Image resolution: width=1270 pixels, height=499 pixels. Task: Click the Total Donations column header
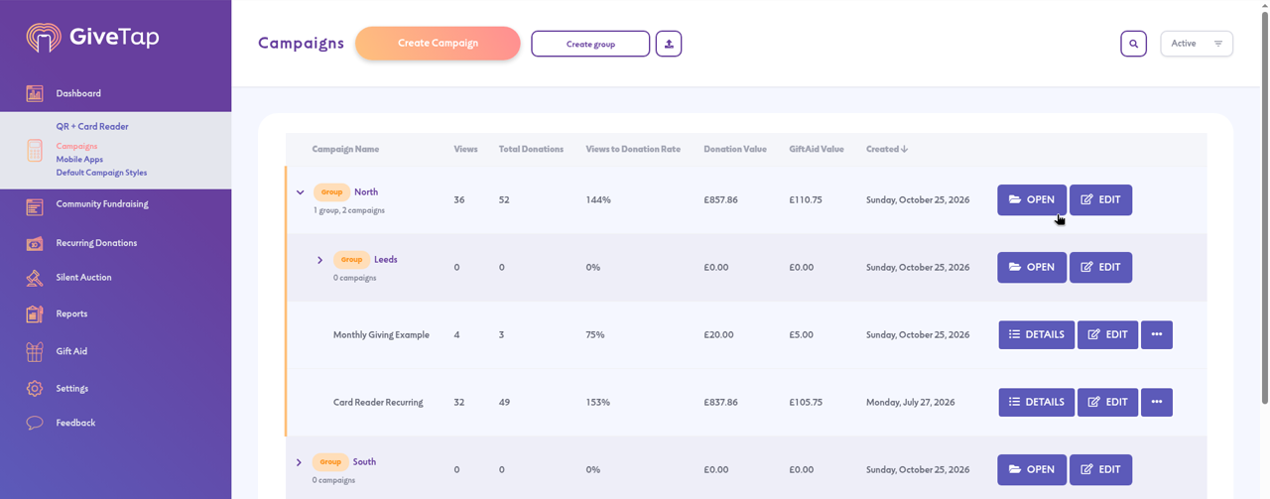pos(531,150)
